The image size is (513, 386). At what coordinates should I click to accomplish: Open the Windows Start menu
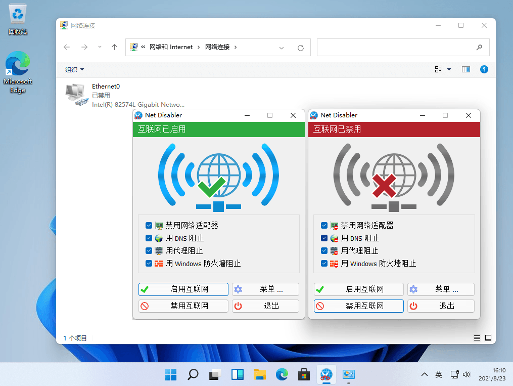point(170,374)
